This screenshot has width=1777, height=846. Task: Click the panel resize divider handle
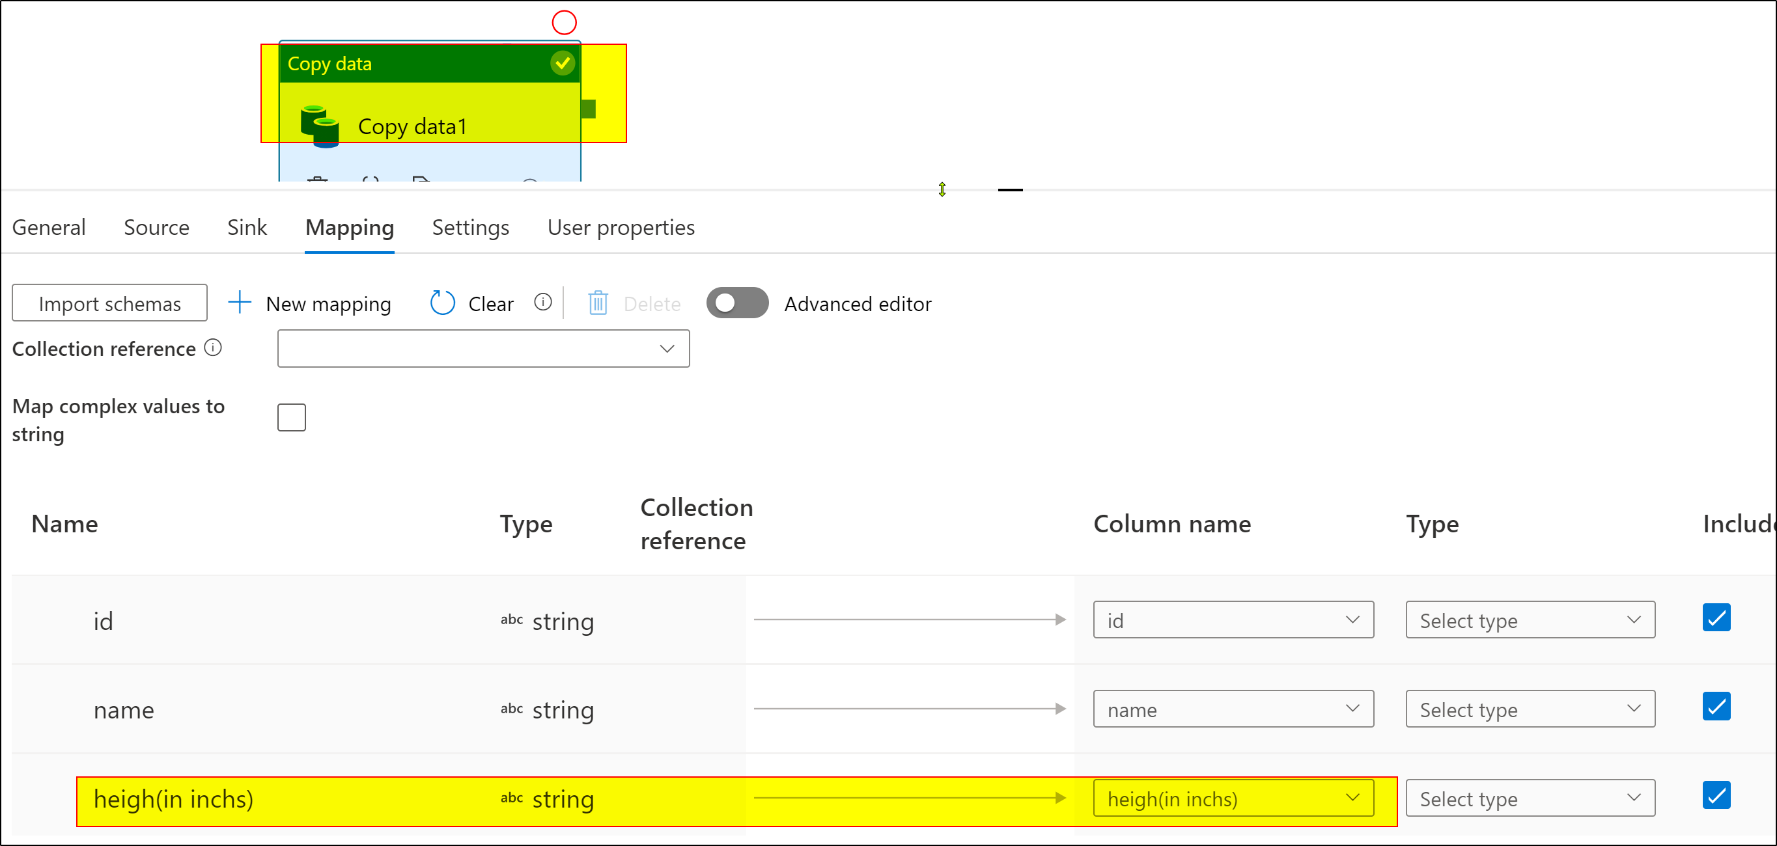click(1010, 189)
